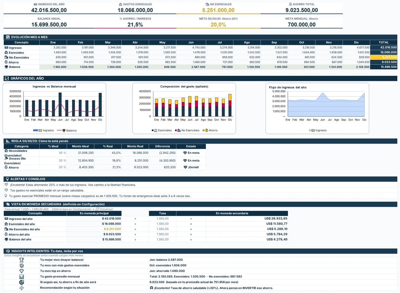Click the % AHORRO / INGRESOS value 21,5%
The image size is (400, 293).
[135, 25]
